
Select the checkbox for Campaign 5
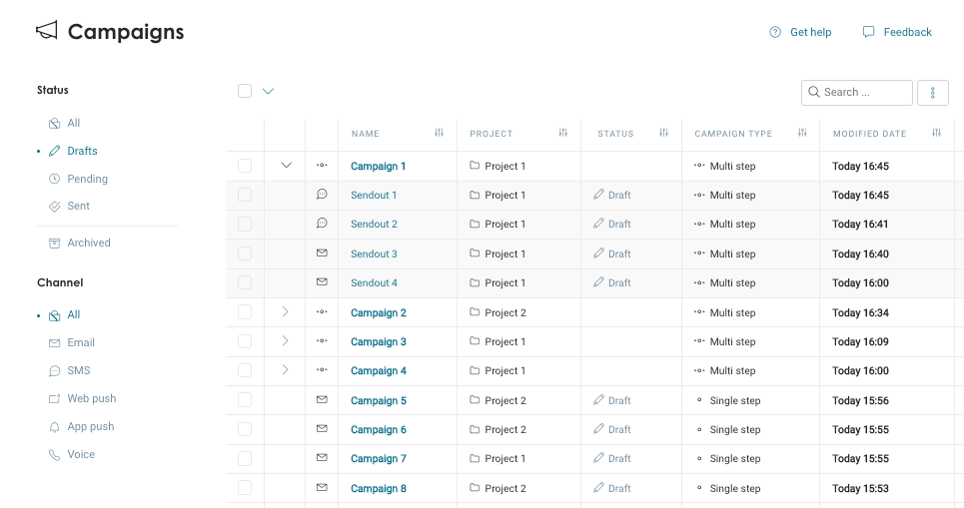pos(245,400)
